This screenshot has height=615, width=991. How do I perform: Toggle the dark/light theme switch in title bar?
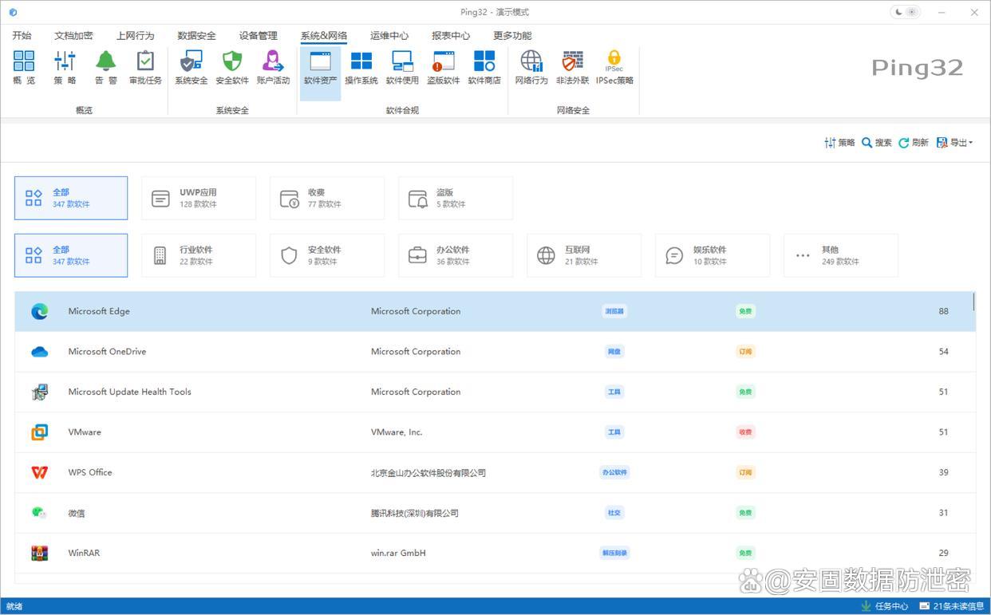(x=906, y=12)
